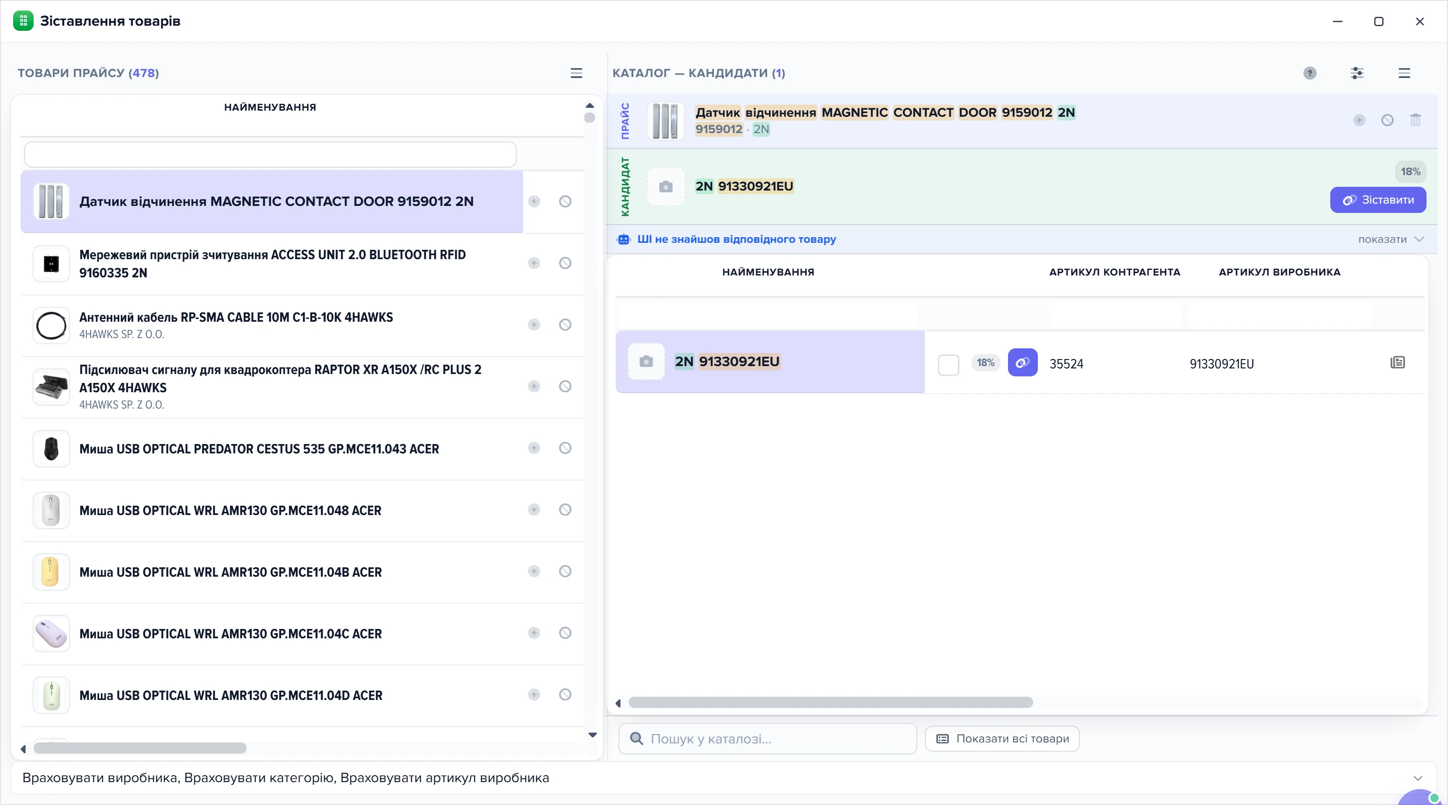
Task: Click the catalog horizontal scrollbar thumb
Action: [x=830, y=702]
